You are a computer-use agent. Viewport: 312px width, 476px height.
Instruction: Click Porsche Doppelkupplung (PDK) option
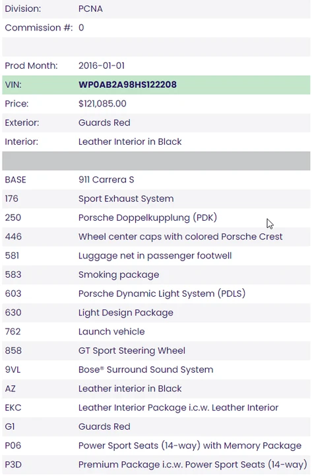tap(148, 218)
